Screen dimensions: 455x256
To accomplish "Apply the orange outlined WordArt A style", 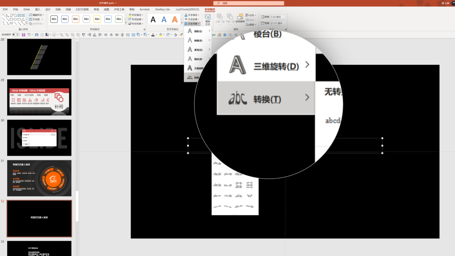I will [x=175, y=19].
